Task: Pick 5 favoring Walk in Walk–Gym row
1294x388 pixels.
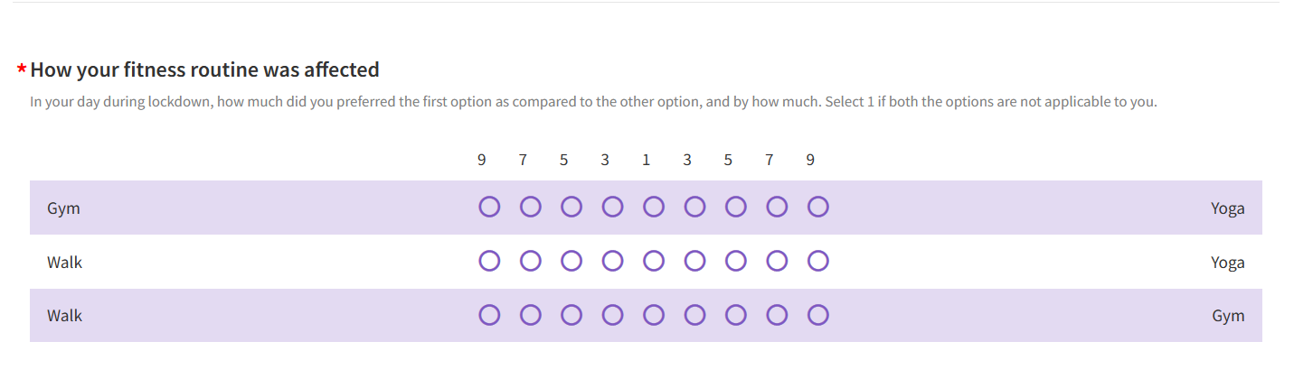Action: coord(571,315)
